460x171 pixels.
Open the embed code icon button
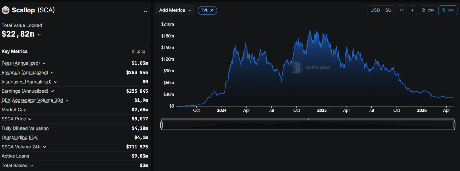tap(401, 10)
